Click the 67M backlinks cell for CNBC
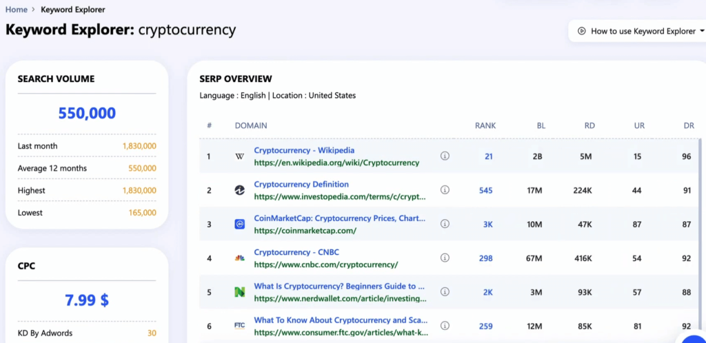Screen dimensions: 706x343 [534, 258]
